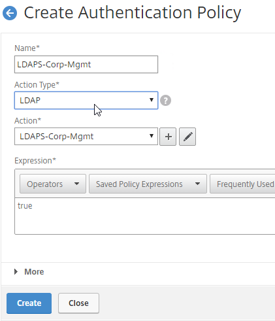Click the Close button
This screenshot has width=275, height=321.
(78, 303)
